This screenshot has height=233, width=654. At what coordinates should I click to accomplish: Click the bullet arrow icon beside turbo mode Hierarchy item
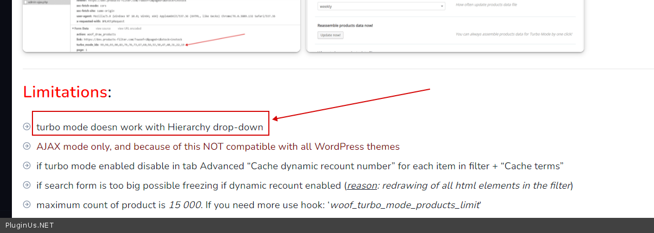tap(27, 127)
